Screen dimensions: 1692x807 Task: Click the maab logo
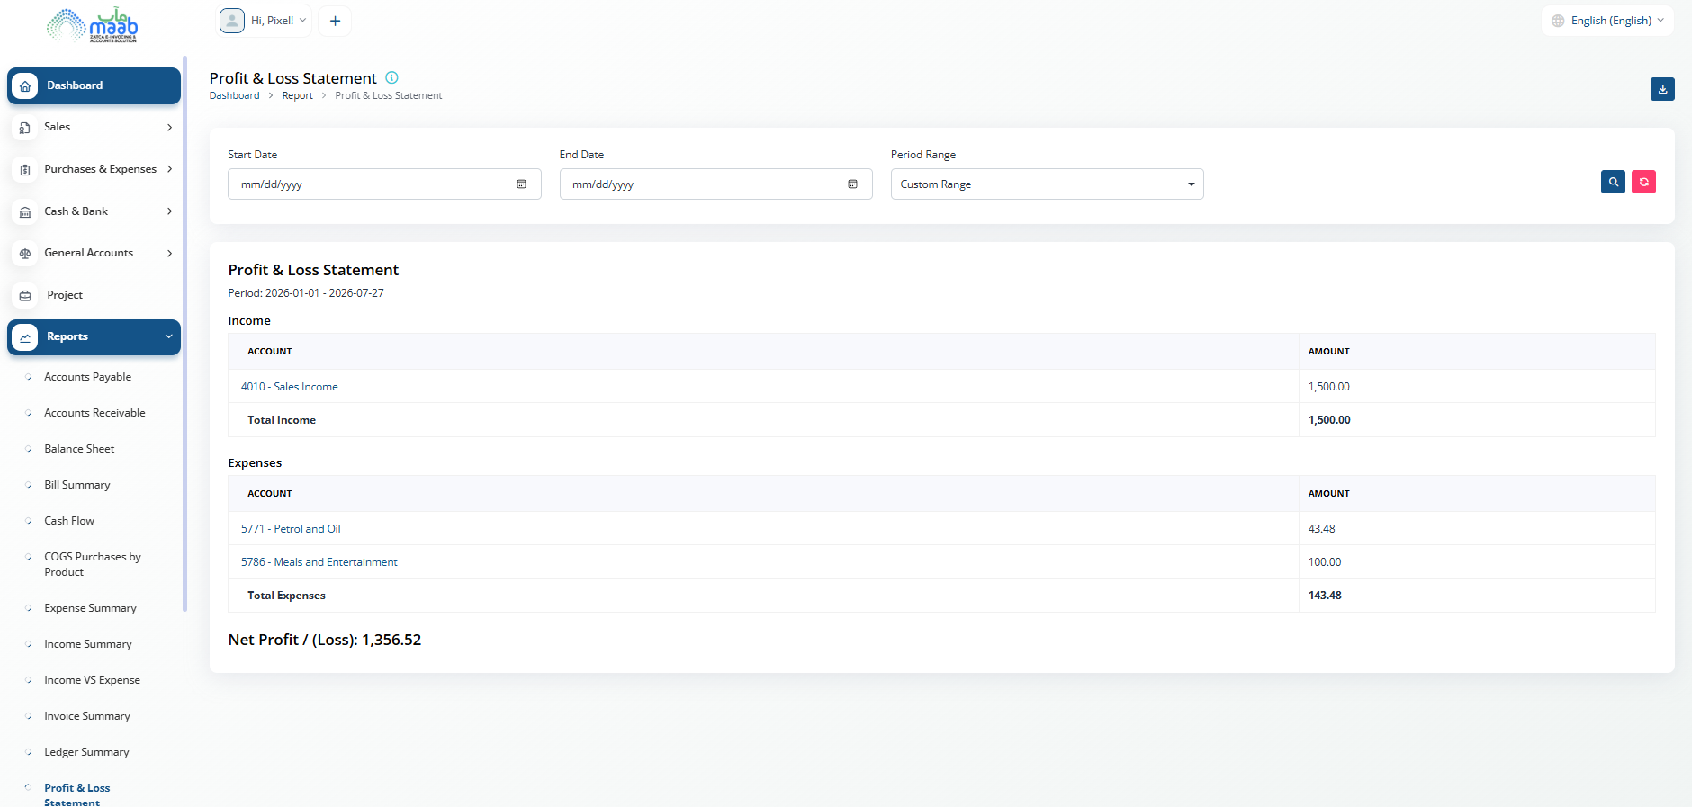[x=93, y=25]
